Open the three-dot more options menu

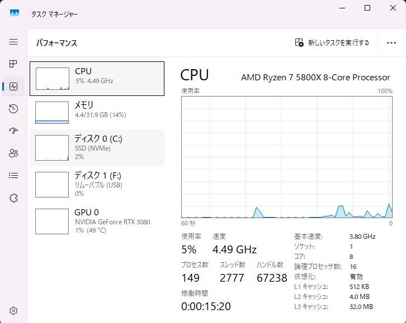391,42
